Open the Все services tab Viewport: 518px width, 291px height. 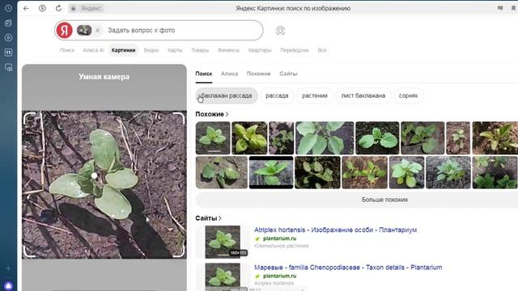[x=322, y=50]
